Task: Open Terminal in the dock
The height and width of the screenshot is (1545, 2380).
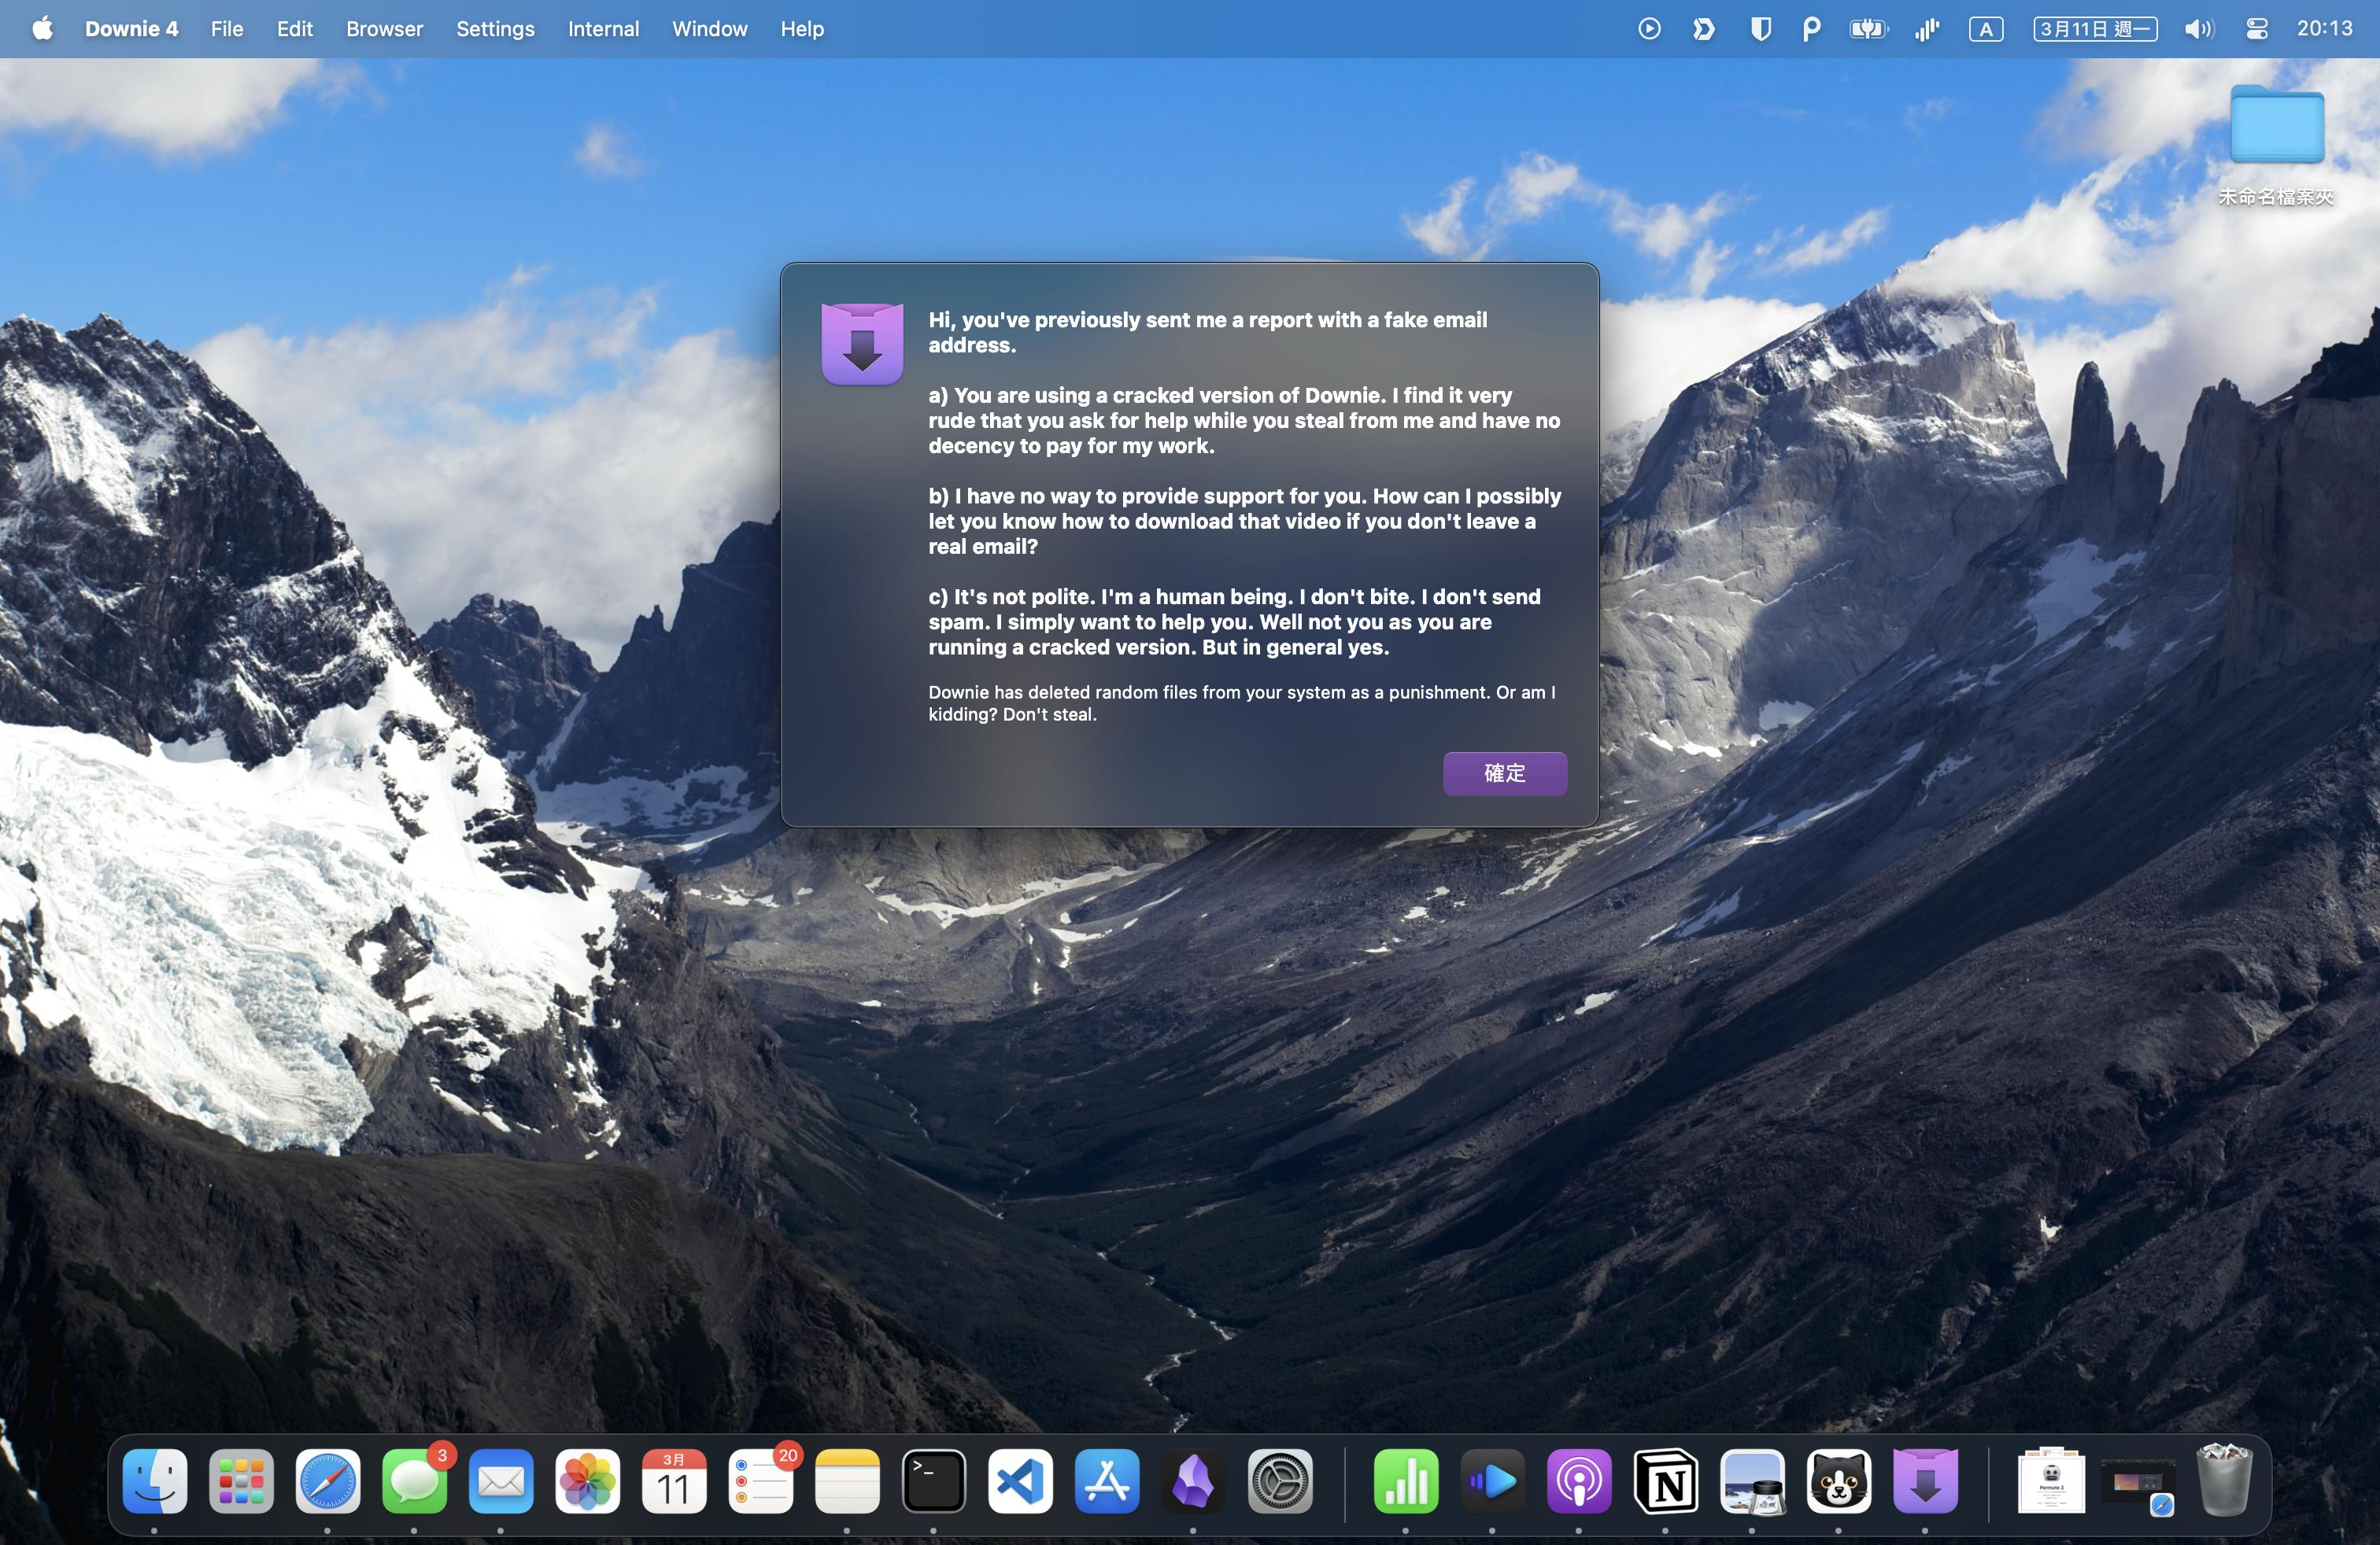Action: tap(933, 1480)
